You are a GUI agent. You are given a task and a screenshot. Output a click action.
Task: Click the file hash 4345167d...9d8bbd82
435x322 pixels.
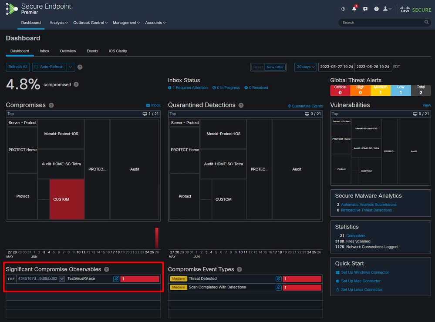click(37, 278)
